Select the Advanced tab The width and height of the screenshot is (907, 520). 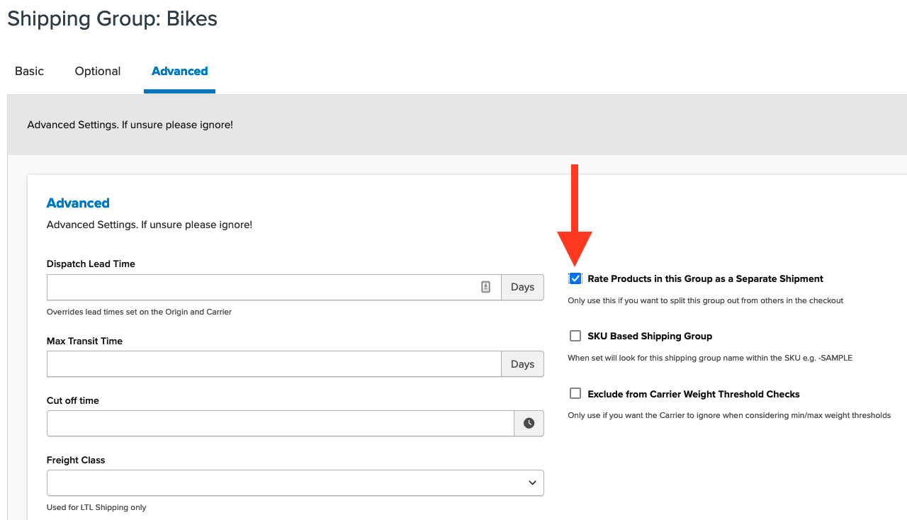click(x=179, y=71)
